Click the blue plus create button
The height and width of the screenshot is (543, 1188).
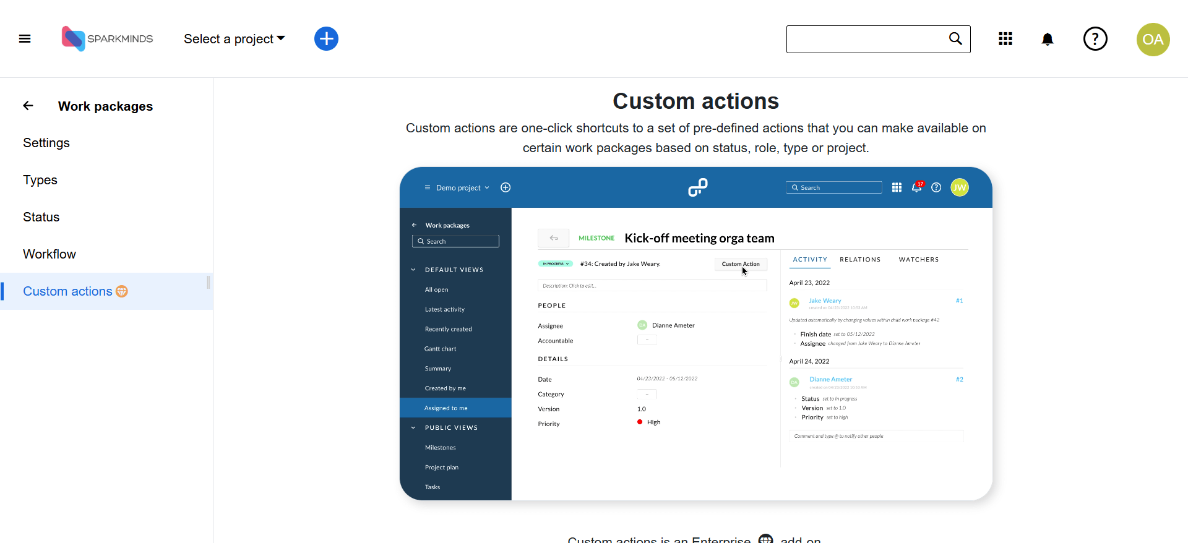pos(326,39)
